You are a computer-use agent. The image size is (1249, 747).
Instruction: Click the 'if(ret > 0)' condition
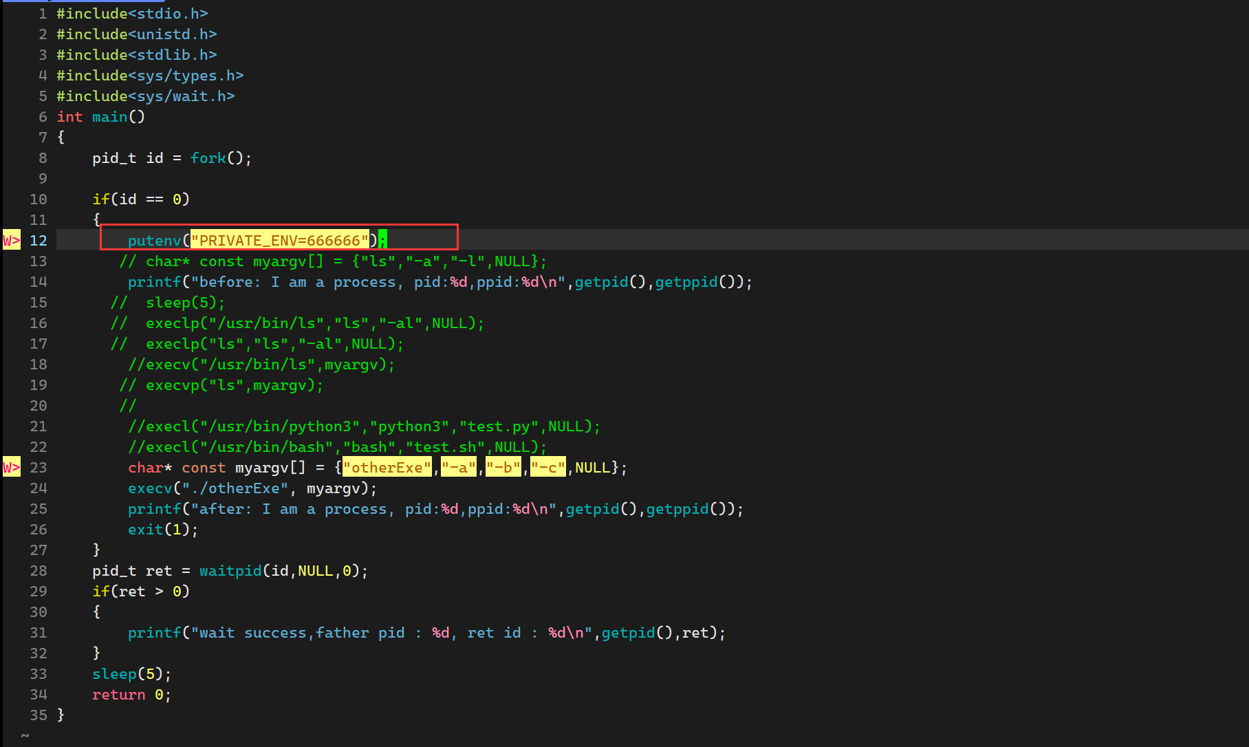(141, 591)
